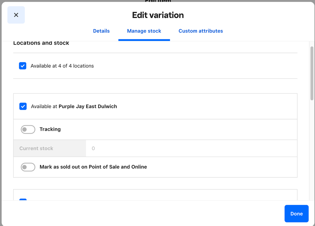Click the Available at 4 of 4 locations text
315x226 pixels.
tap(62, 66)
